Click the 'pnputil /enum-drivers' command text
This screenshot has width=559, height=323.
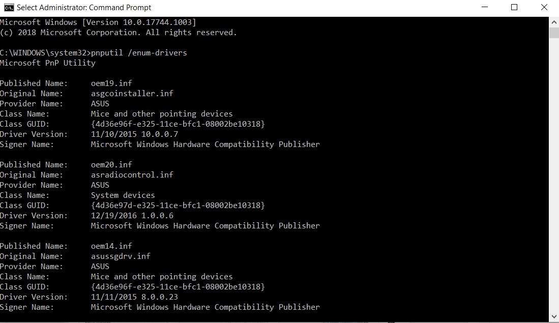tap(139, 53)
